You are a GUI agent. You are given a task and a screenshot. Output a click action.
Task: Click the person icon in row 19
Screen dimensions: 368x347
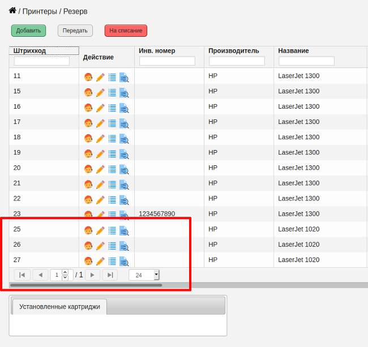(x=88, y=154)
